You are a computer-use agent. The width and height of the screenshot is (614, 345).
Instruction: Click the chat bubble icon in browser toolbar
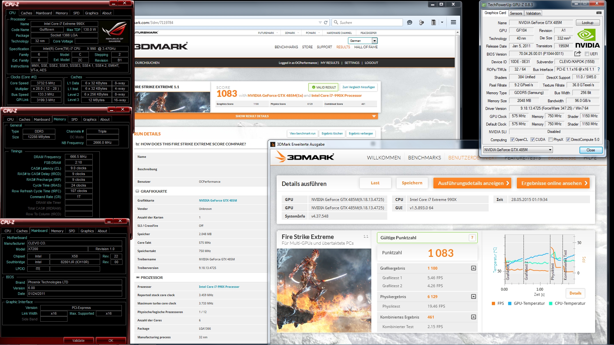(410, 22)
